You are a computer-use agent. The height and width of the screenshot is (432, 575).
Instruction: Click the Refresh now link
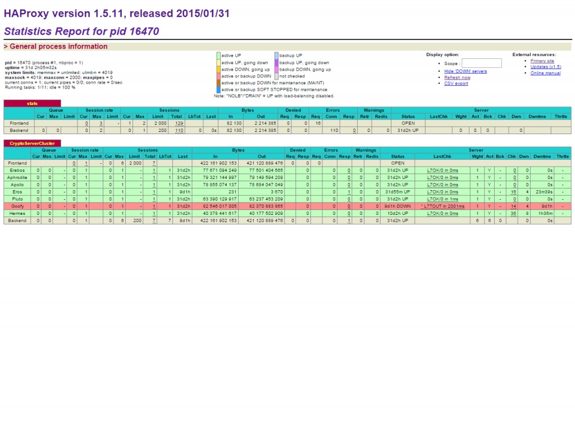click(x=457, y=77)
